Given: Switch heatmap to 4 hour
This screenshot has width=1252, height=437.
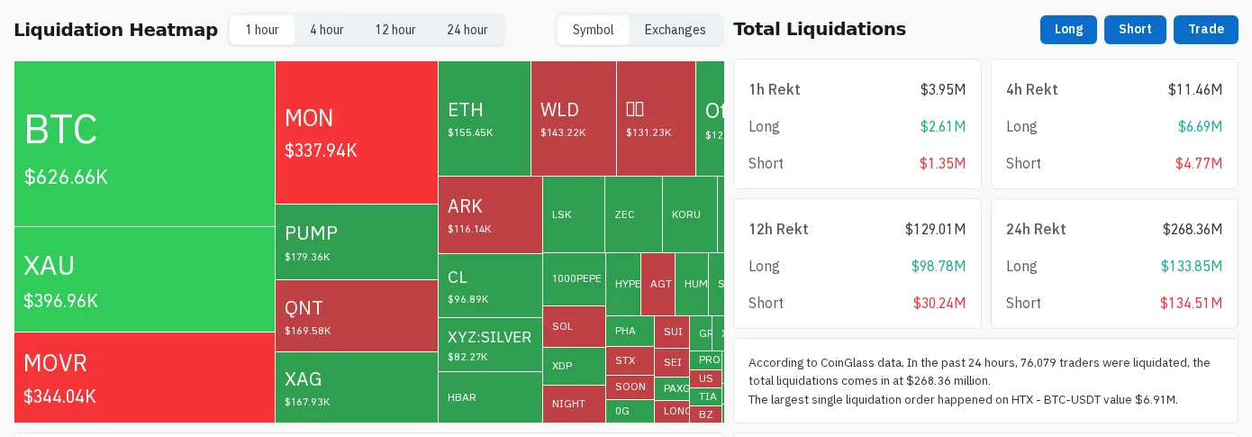Looking at the screenshot, I should (x=327, y=30).
